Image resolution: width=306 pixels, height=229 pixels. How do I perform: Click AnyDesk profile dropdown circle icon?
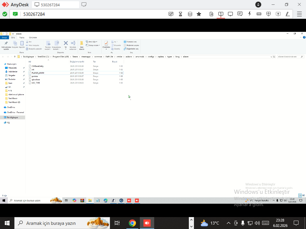pyautogui.click(x=258, y=4)
